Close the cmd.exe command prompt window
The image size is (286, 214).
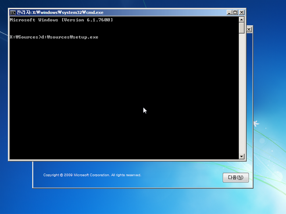click(242, 12)
